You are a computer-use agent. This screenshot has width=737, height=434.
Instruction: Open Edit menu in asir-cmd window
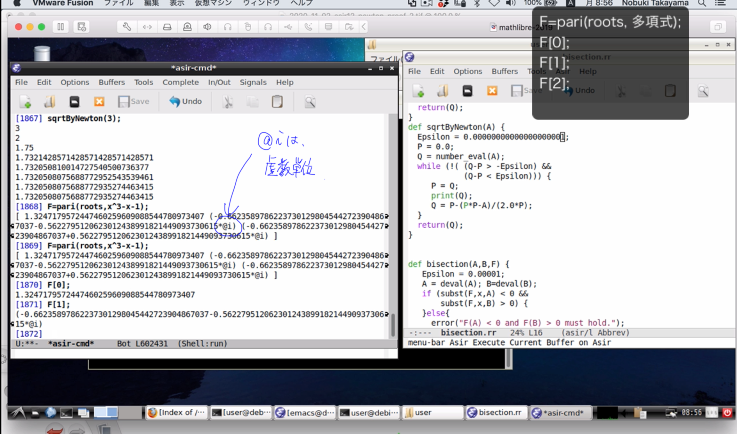tap(44, 82)
